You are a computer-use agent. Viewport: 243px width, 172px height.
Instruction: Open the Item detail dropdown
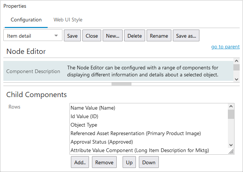point(33,35)
